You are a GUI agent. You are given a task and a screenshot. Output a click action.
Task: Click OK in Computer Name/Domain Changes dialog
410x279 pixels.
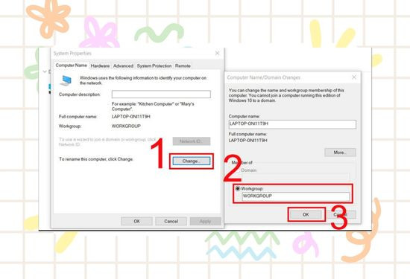(306, 214)
